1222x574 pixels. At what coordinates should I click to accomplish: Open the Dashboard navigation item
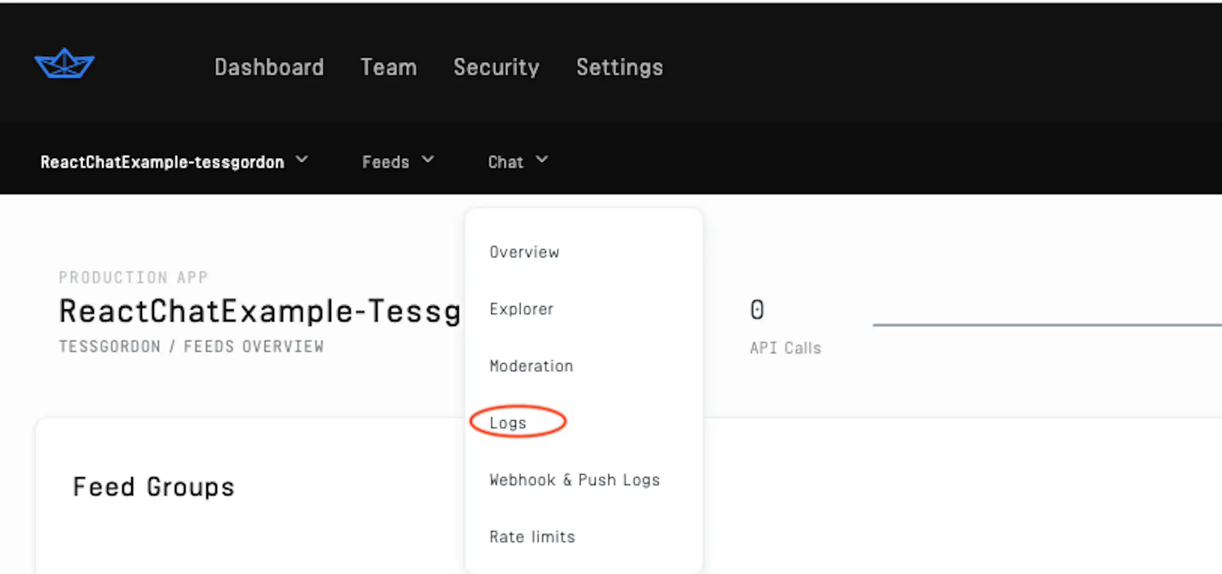[x=269, y=67]
